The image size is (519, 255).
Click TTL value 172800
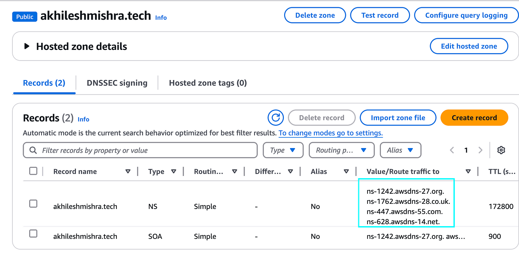pos(501,206)
